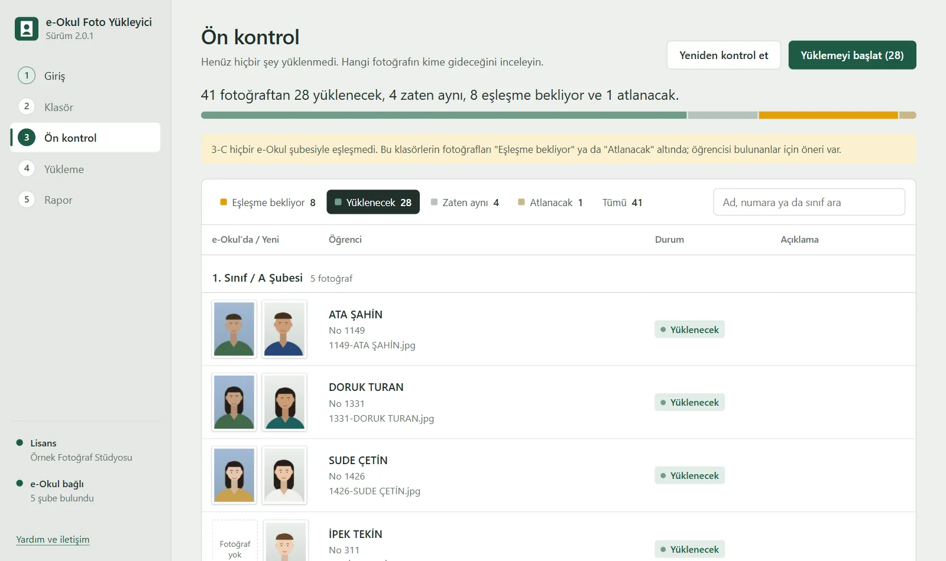Click İPEK TEKİN's 'Fotoğraf yok' placeholder
The width and height of the screenshot is (946, 561).
(235, 540)
